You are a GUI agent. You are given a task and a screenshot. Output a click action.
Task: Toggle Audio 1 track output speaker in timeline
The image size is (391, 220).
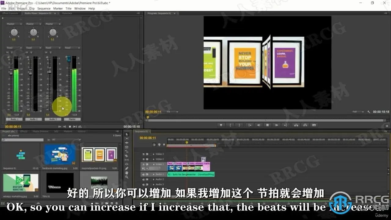pyautogui.click(x=144, y=174)
